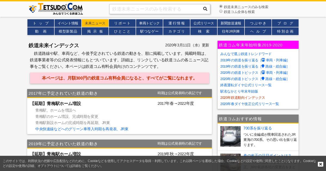This screenshot has height=171, width=326.
Task: Click 青梅駅、ホームを増設へ entry
Action: (56, 110)
